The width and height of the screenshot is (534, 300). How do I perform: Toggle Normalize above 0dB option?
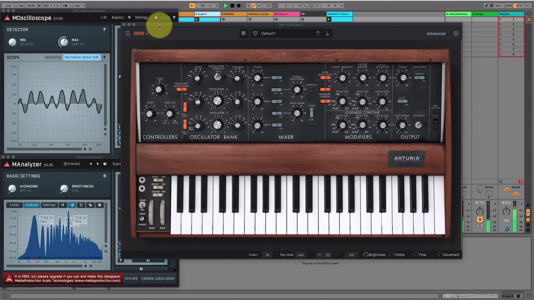(x=82, y=57)
